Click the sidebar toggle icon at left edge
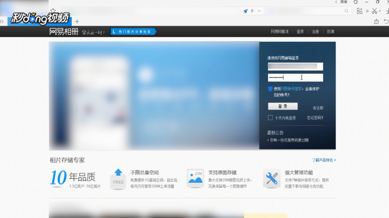Screen dimensions: 389x218 pyautogui.click(x=2, y=22)
